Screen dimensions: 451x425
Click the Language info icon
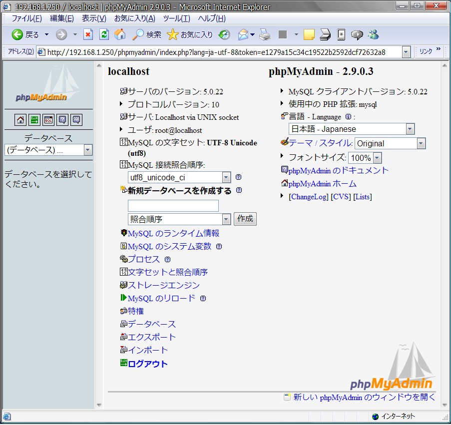pos(348,117)
